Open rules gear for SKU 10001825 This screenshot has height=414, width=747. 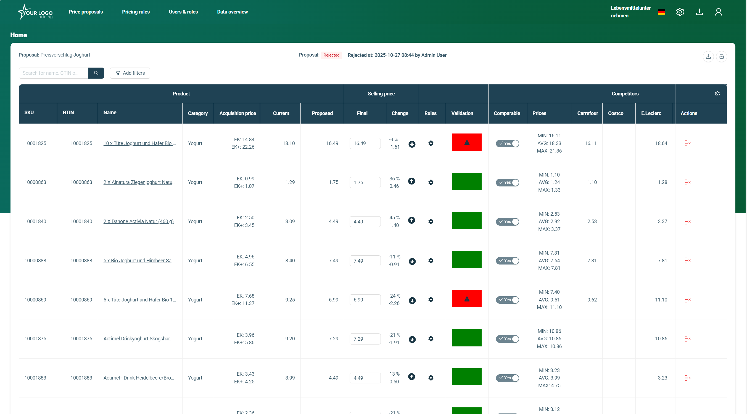click(431, 143)
